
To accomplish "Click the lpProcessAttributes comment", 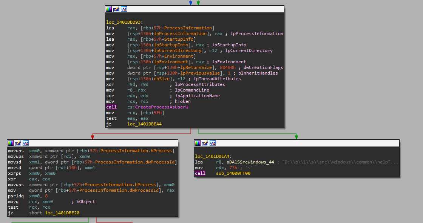I will (x=200, y=84).
